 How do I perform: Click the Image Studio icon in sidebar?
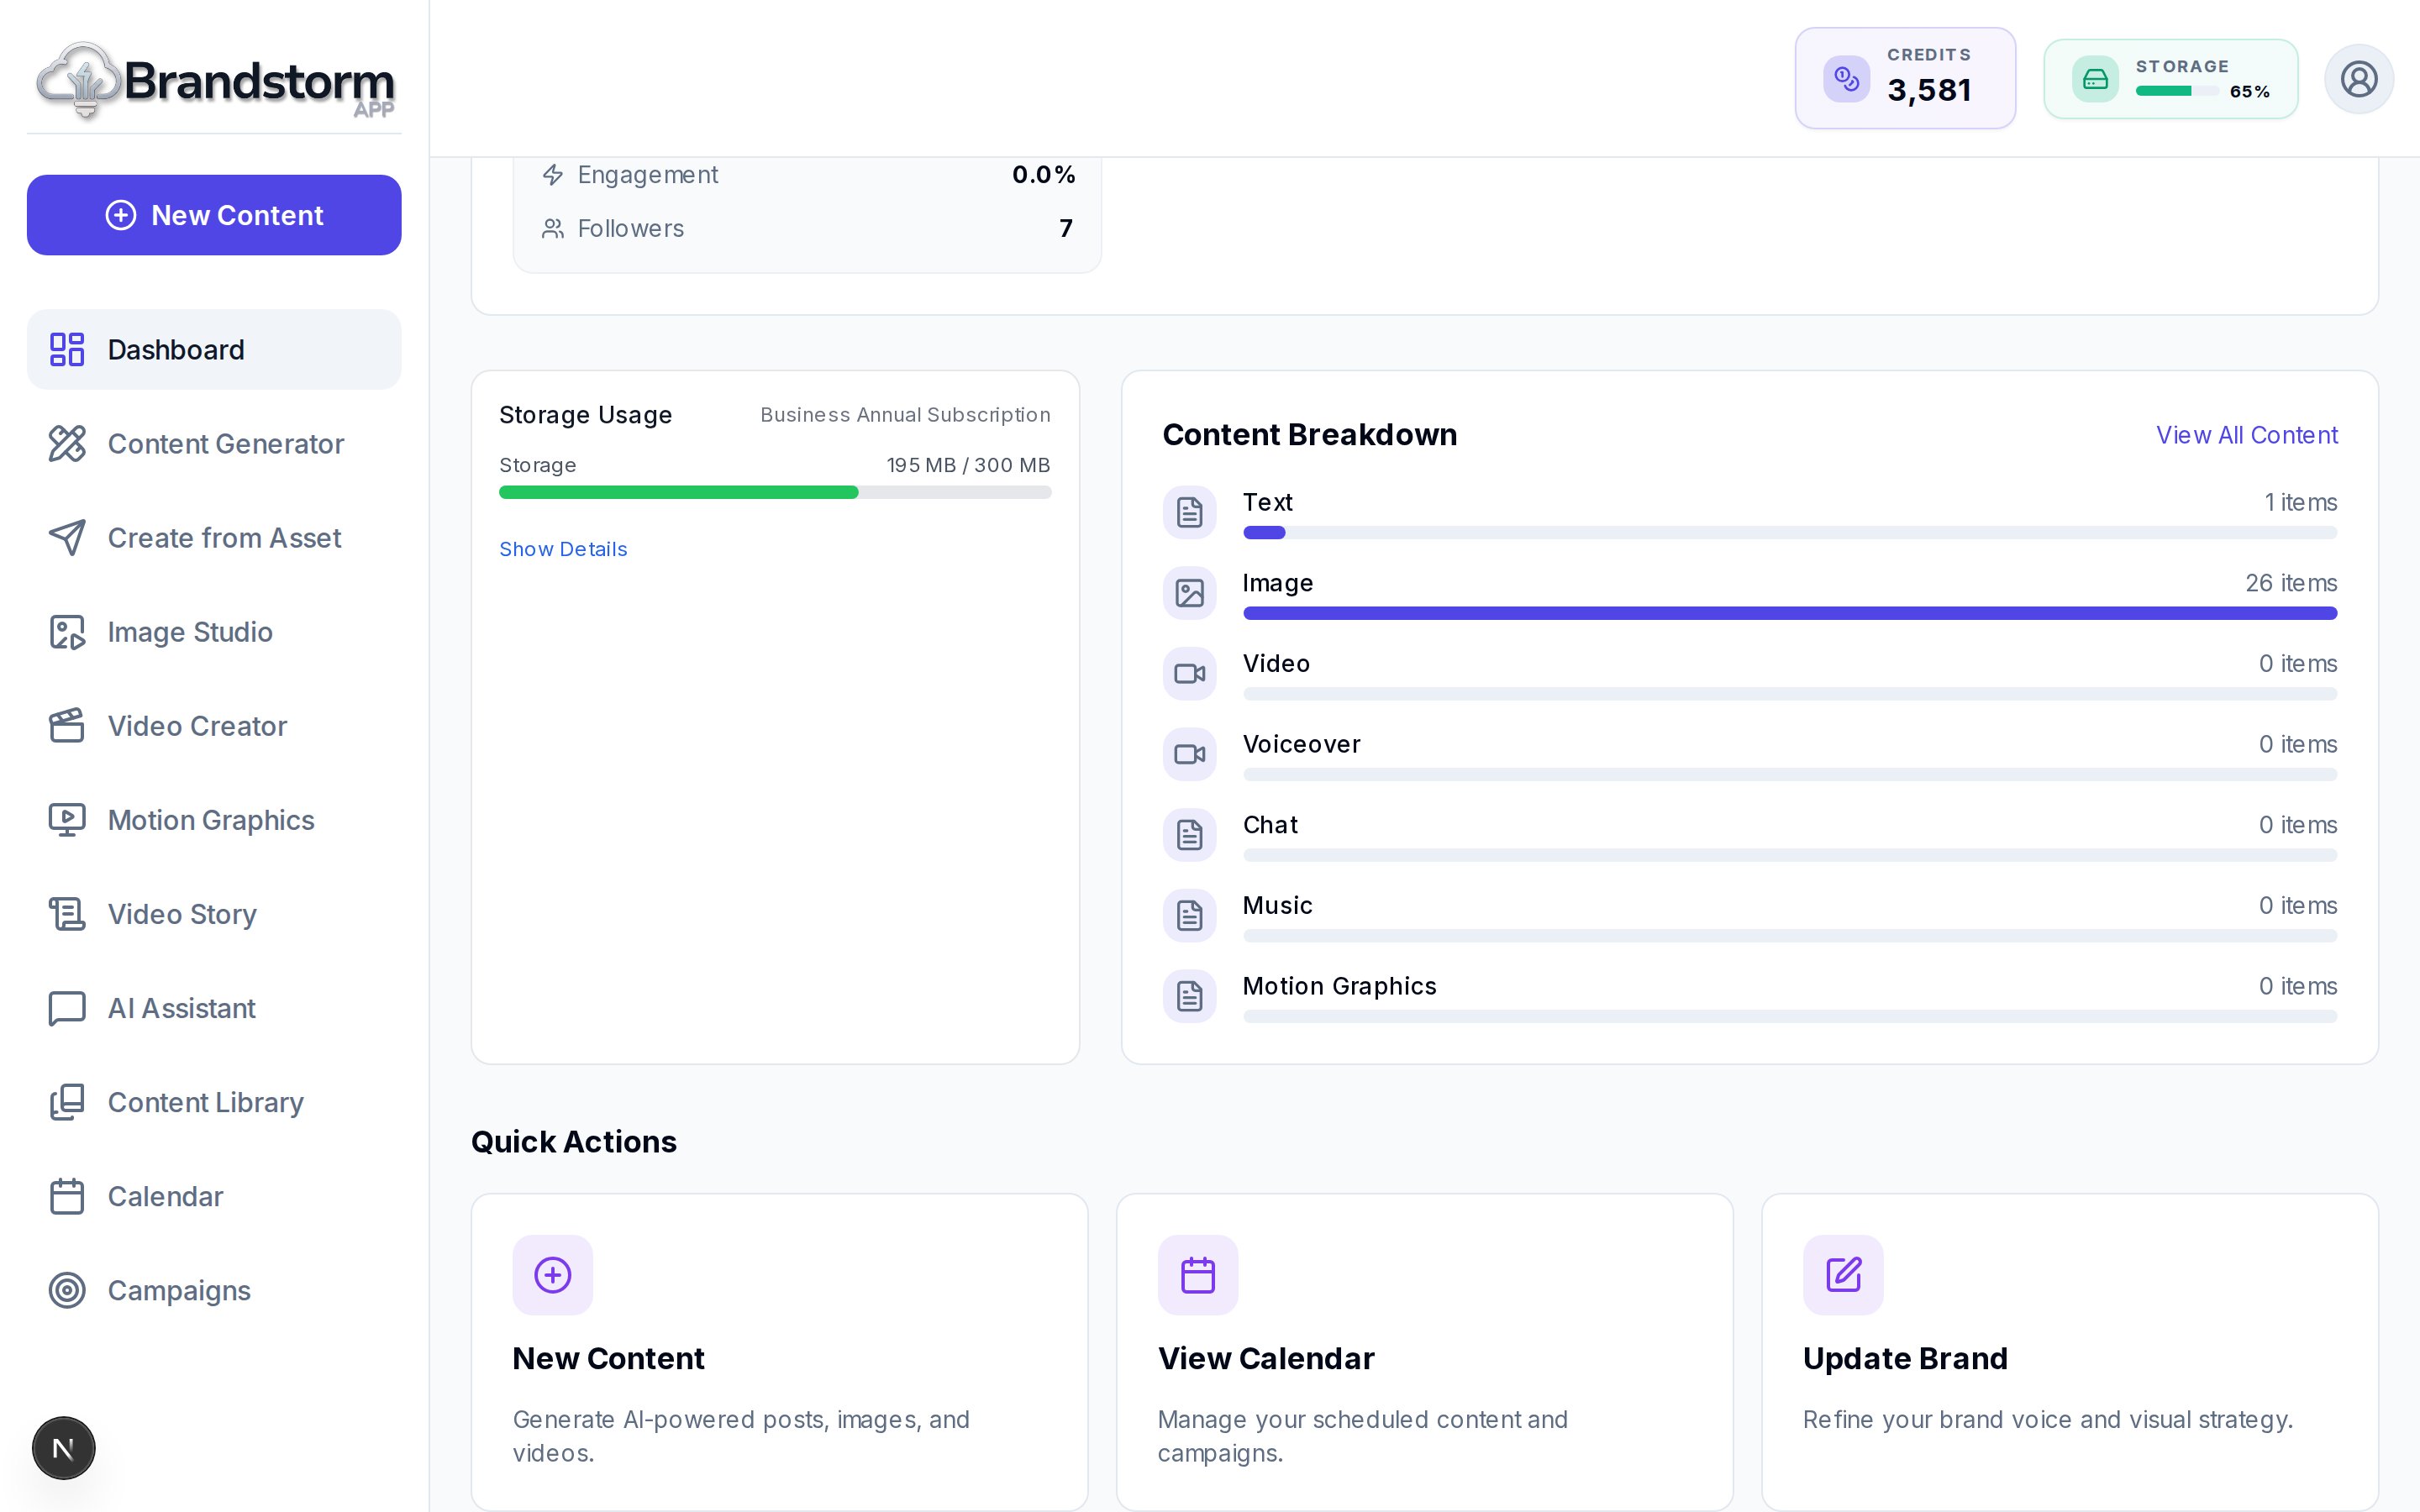click(x=67, y=632)
